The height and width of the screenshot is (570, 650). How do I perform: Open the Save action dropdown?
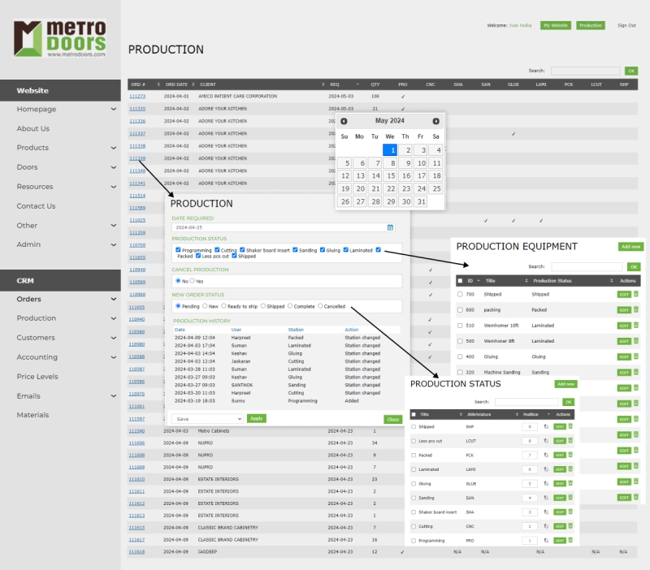pos(207,418)
